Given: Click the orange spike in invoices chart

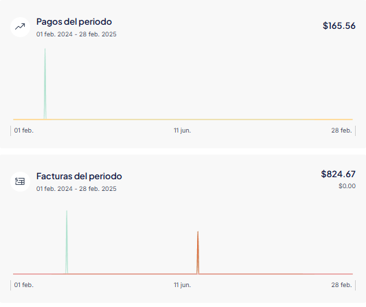Looking at the screenshot, I should (x=198, y=252).
